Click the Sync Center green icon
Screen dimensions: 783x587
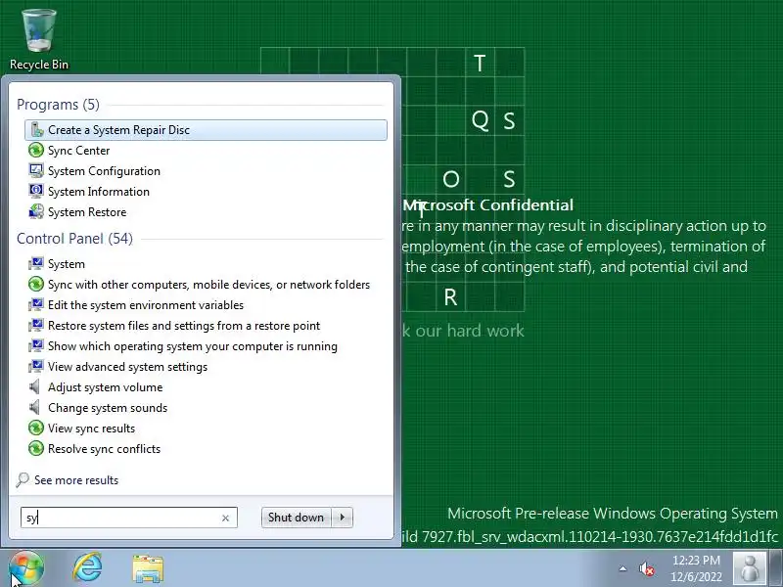tap(36, 150)
